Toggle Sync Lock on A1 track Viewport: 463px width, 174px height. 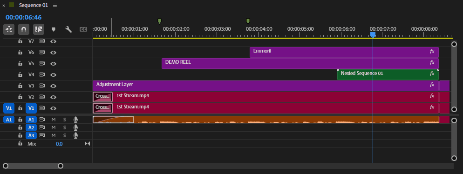[x=42, y=120]
